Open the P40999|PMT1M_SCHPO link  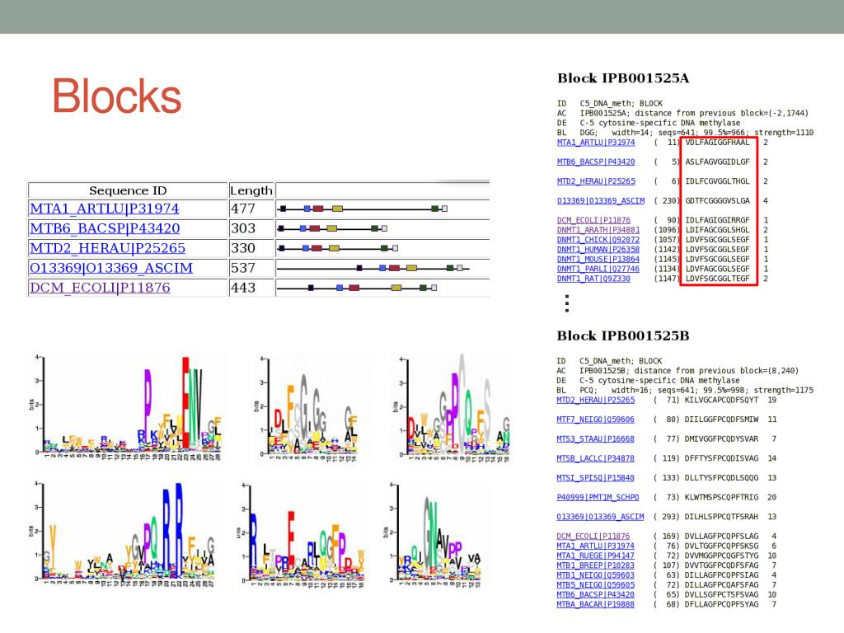[x=598, y=497]
